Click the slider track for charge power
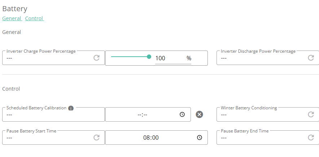 click(130, 57)
